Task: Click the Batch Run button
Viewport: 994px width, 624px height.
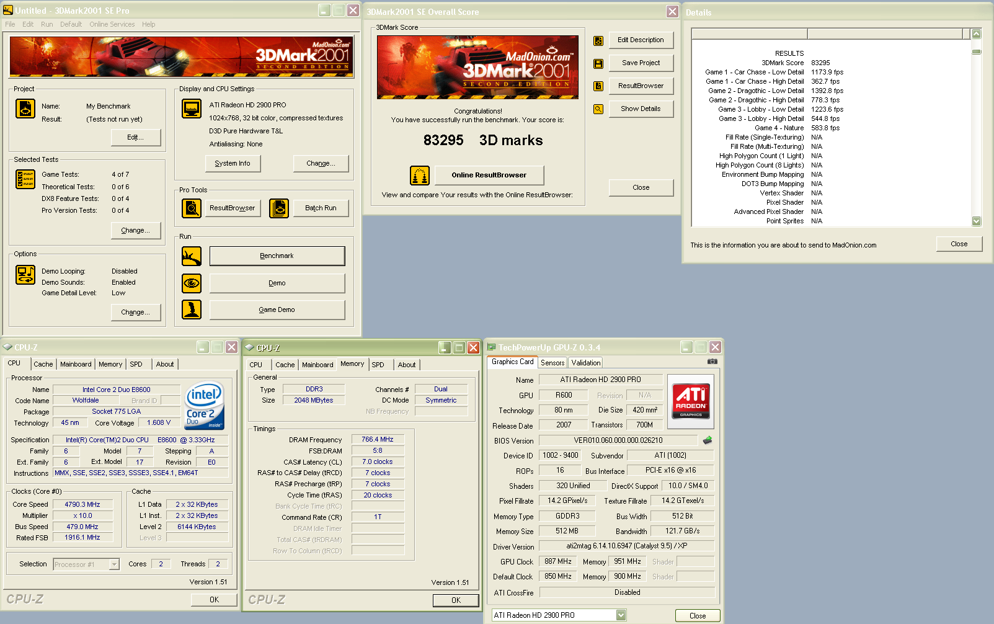Action: tap(321, 208)
